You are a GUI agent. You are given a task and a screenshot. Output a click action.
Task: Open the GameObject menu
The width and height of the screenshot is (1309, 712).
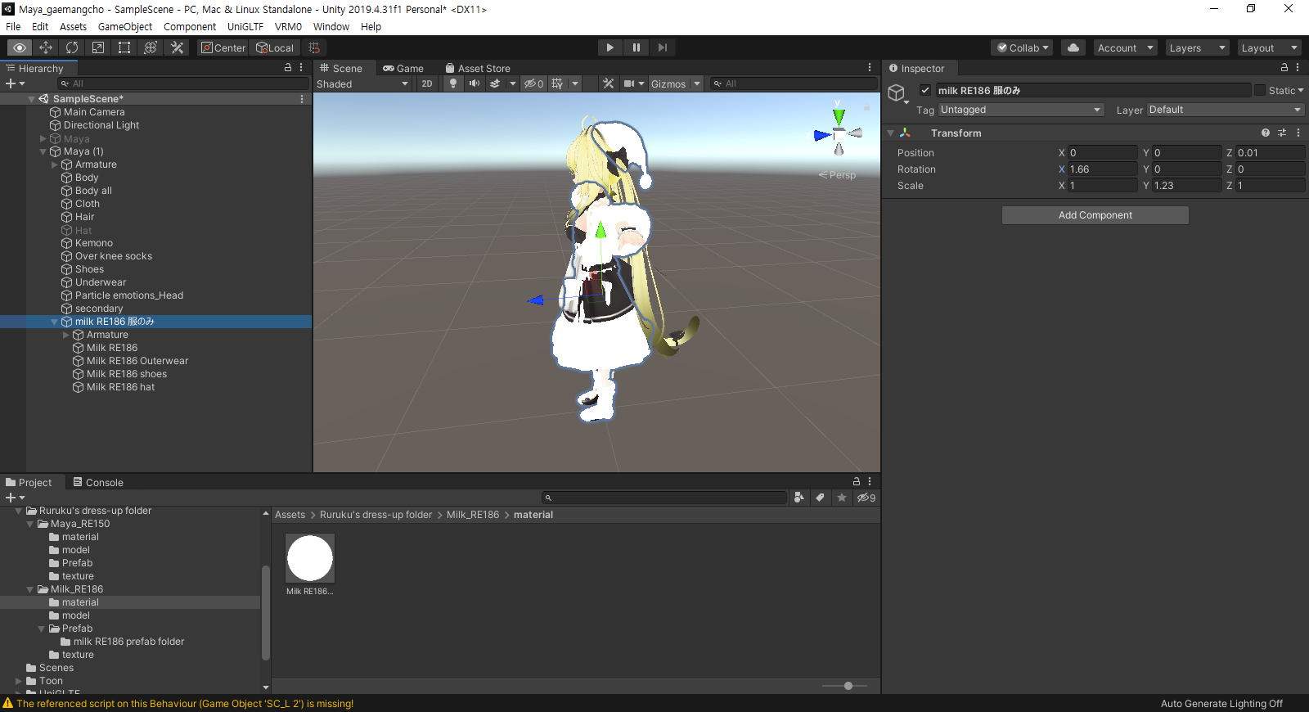125,26
